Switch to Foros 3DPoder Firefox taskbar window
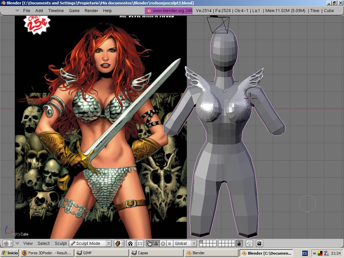The width and height of the screenshot is (344, 258). pos(47,253)
